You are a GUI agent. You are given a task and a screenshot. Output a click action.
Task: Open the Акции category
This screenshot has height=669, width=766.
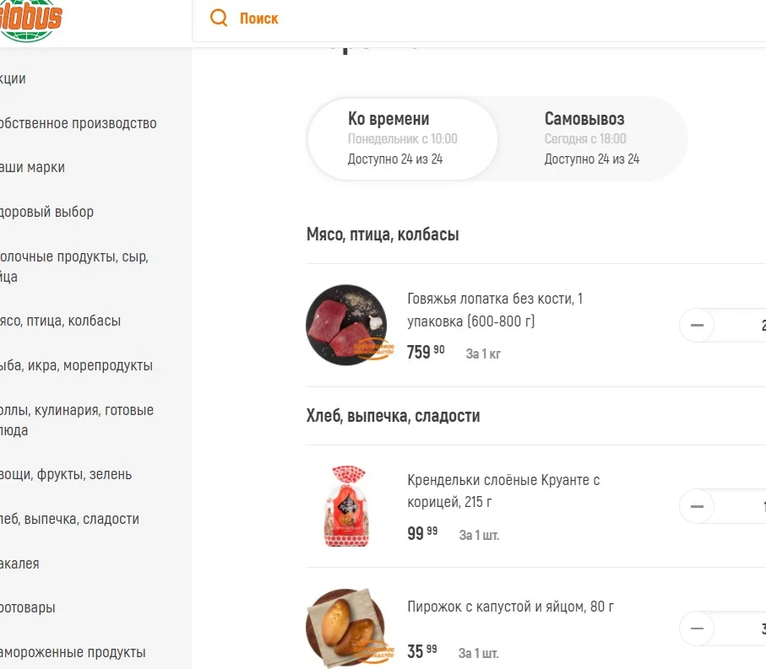tap(13, 78)
